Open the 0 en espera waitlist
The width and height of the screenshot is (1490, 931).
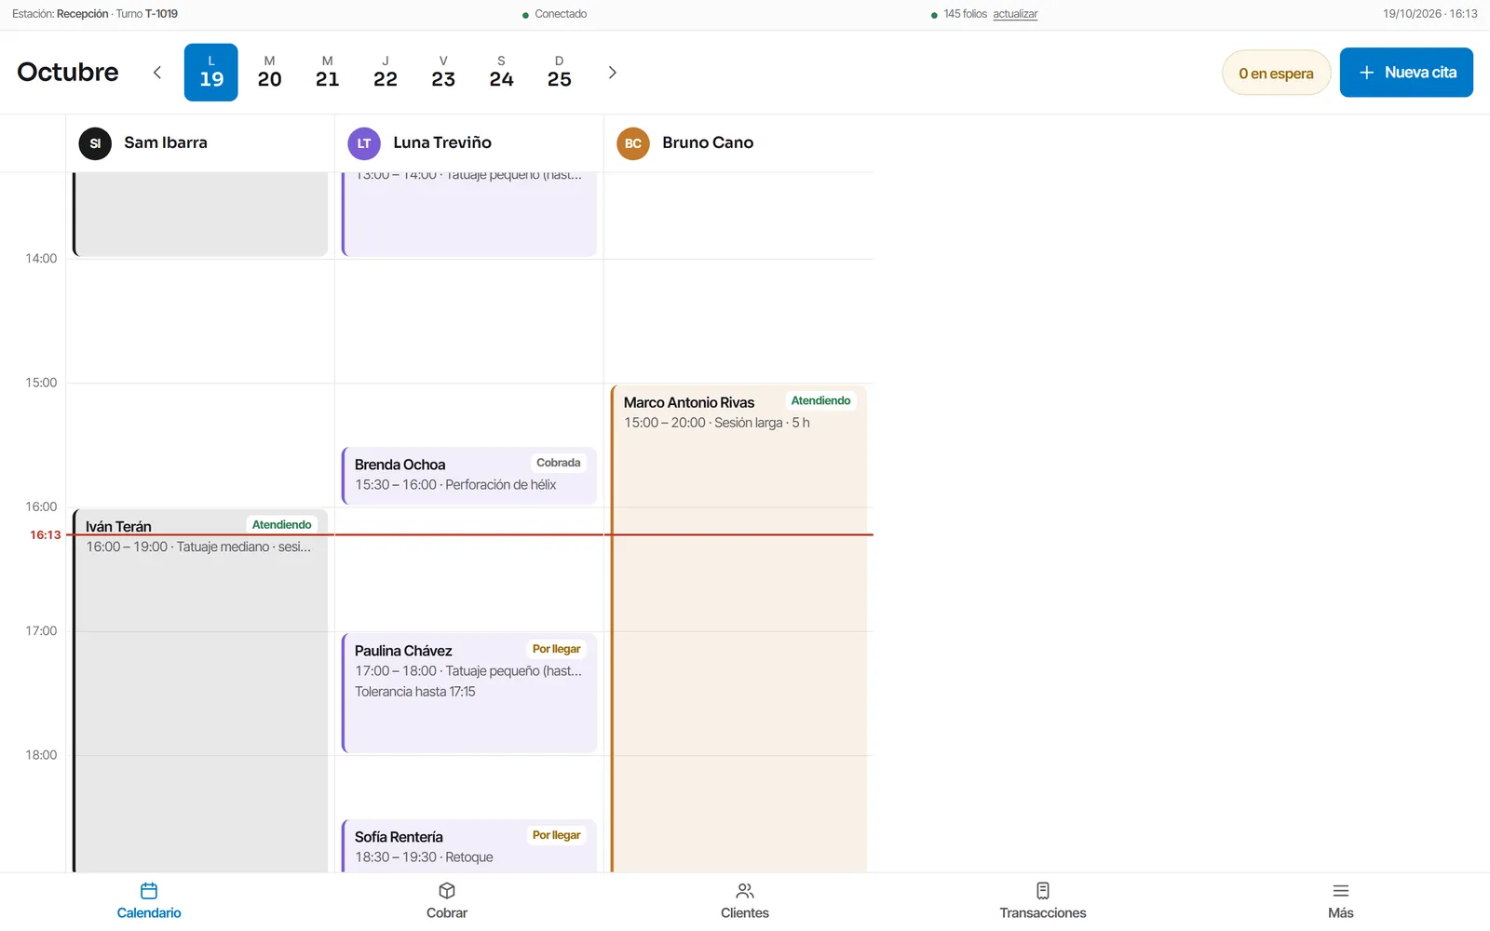(1276, 73)
